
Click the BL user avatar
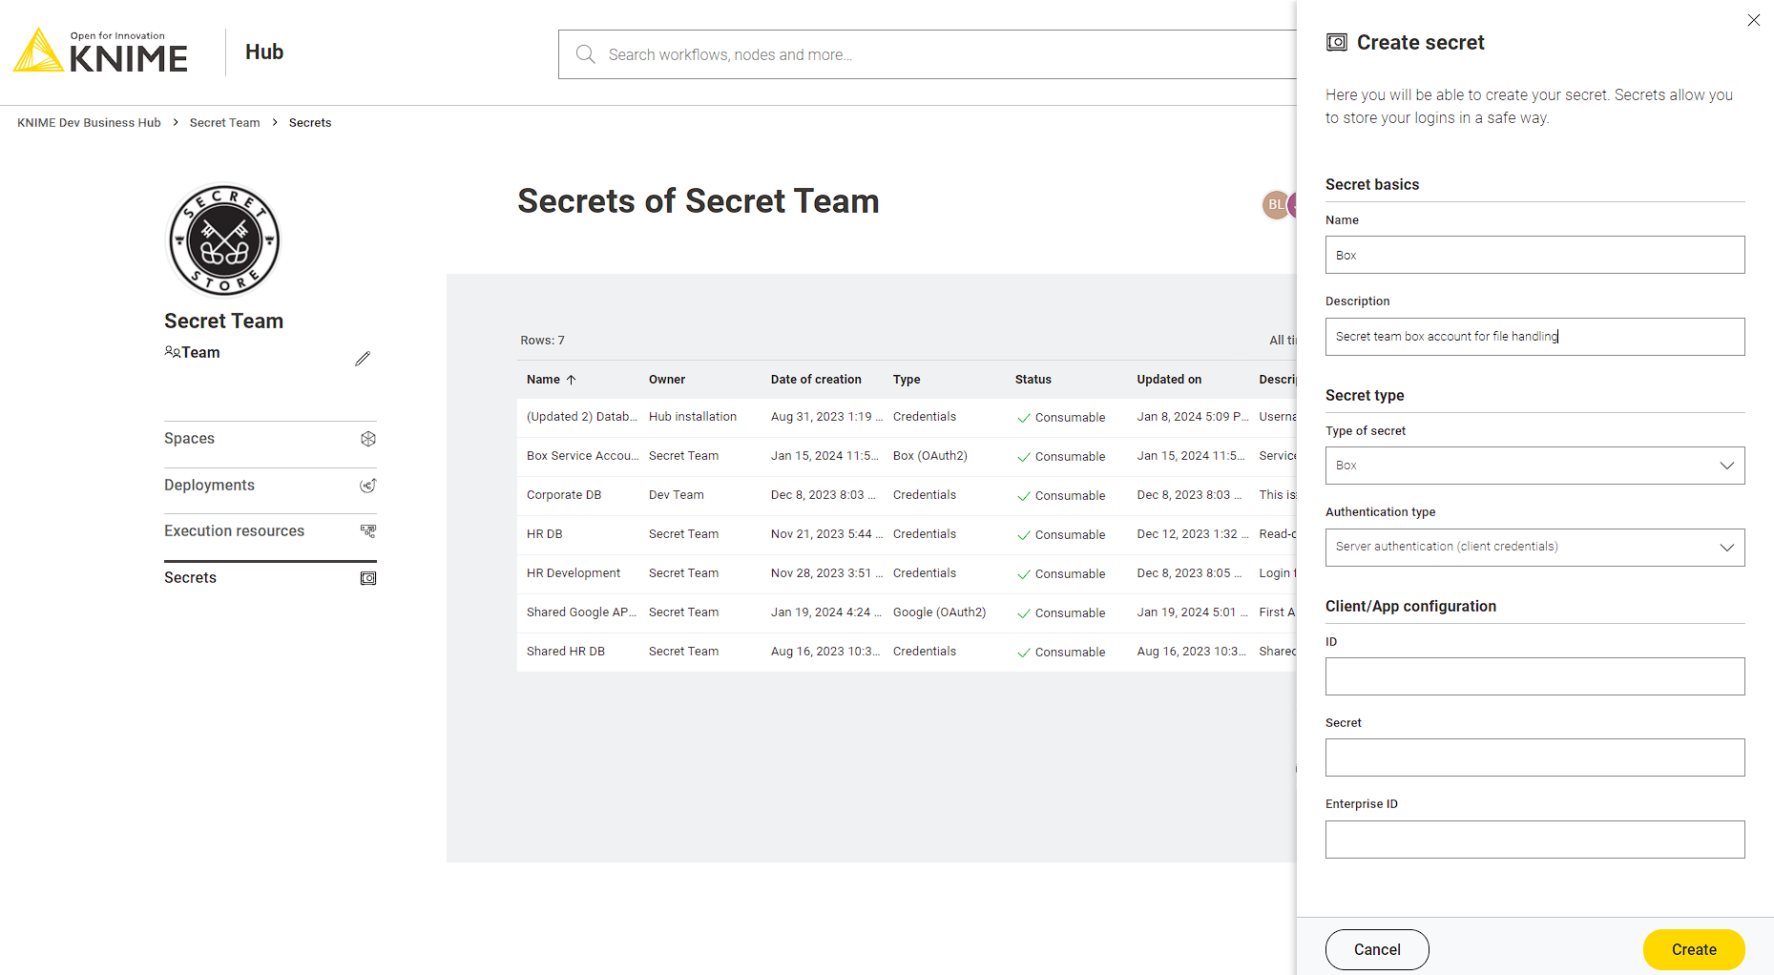tap(1275, 205)
